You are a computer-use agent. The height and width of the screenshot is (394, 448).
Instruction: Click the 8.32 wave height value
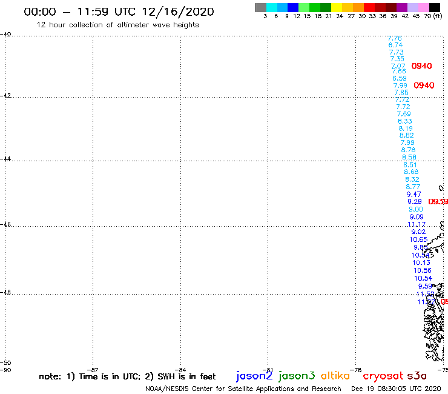tap(412, 179)
